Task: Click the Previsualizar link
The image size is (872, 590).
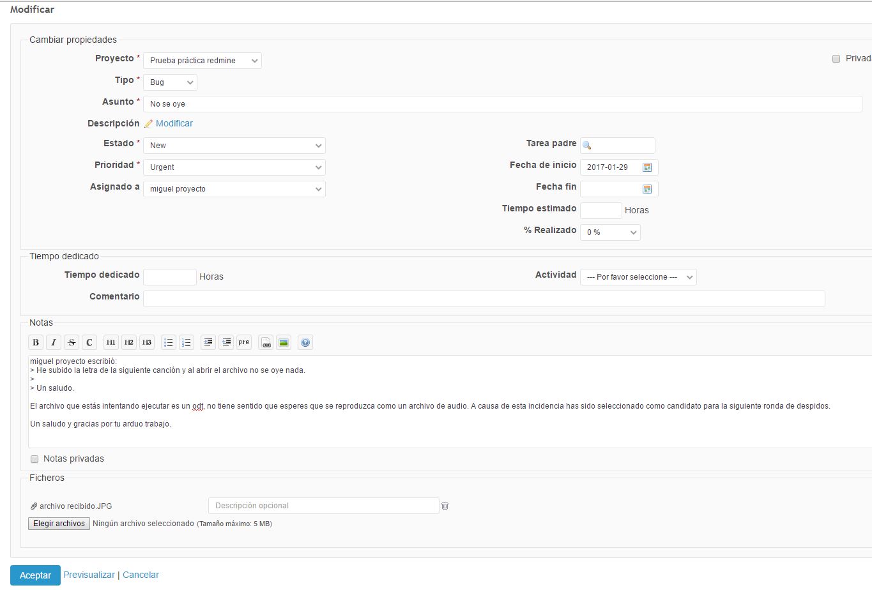Action: tap(89, 575)
